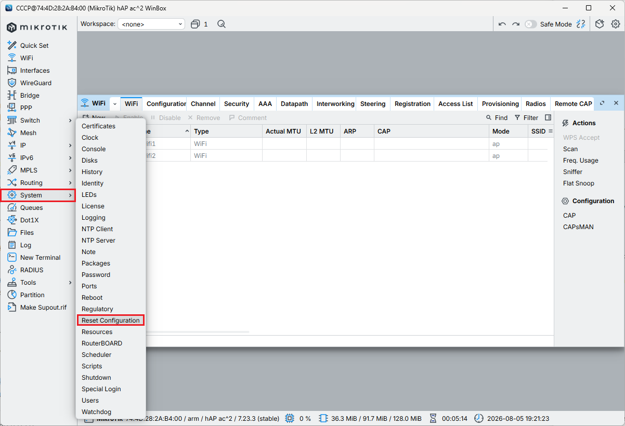Switch to the Security tab
Viewport: 625px width, 426px height.
coord(237,104)
